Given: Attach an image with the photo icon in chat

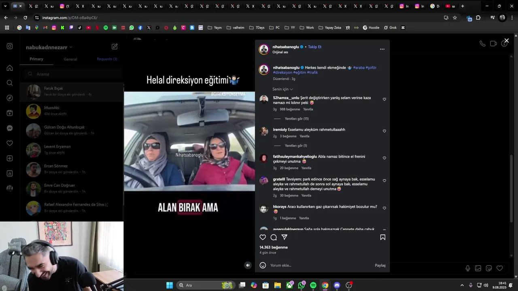Looking at the screenshot, I should (x=478, y=268).
